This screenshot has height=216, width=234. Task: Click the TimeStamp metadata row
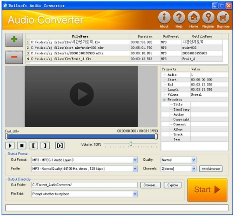[195, 109]
